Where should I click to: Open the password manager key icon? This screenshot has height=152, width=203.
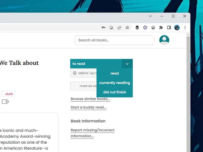point(103,27)
